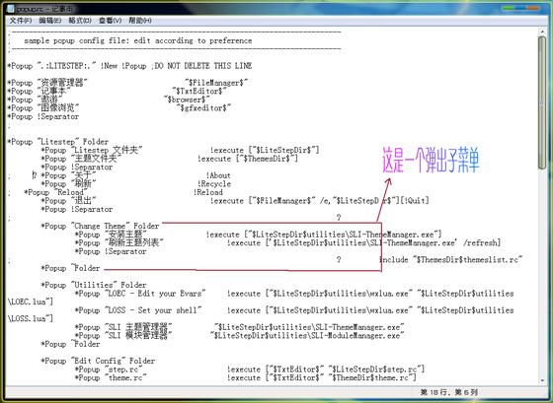Click the ".:LITESTEP:." popup title text
The image size is (553, 403).
click(67, 66)
